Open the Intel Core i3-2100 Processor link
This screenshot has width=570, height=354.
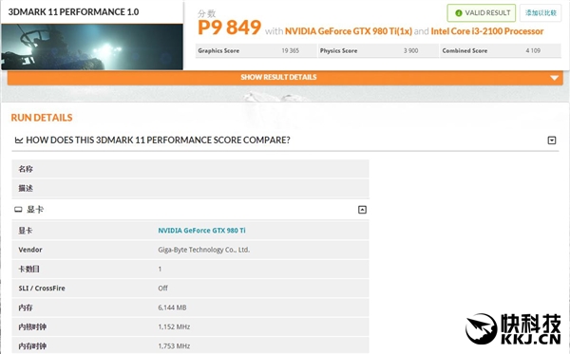click(487, 31)
